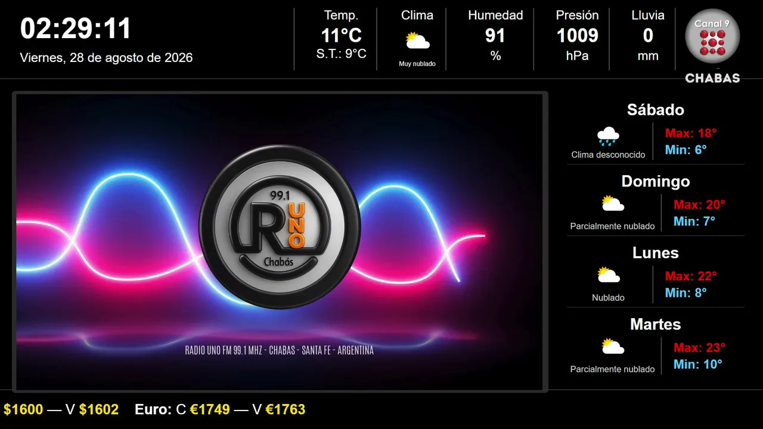Click the Martes forecast heading

656,324
